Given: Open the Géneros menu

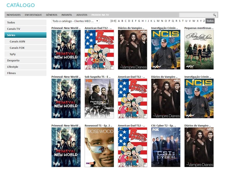Looking at the screenshot, I should (51, 15).
